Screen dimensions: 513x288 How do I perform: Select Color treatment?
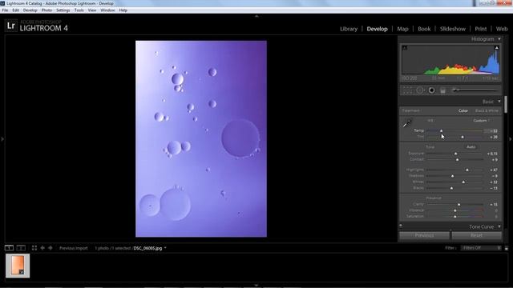(x=463, y=110)
